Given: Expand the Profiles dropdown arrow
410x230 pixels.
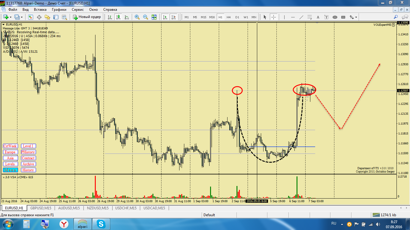Looking at the screenshot, I should pos(22,17).
